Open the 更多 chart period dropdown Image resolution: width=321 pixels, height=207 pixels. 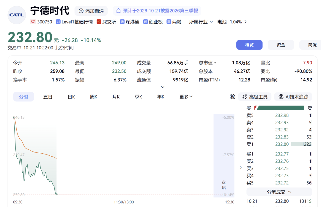tap(186, 97)
